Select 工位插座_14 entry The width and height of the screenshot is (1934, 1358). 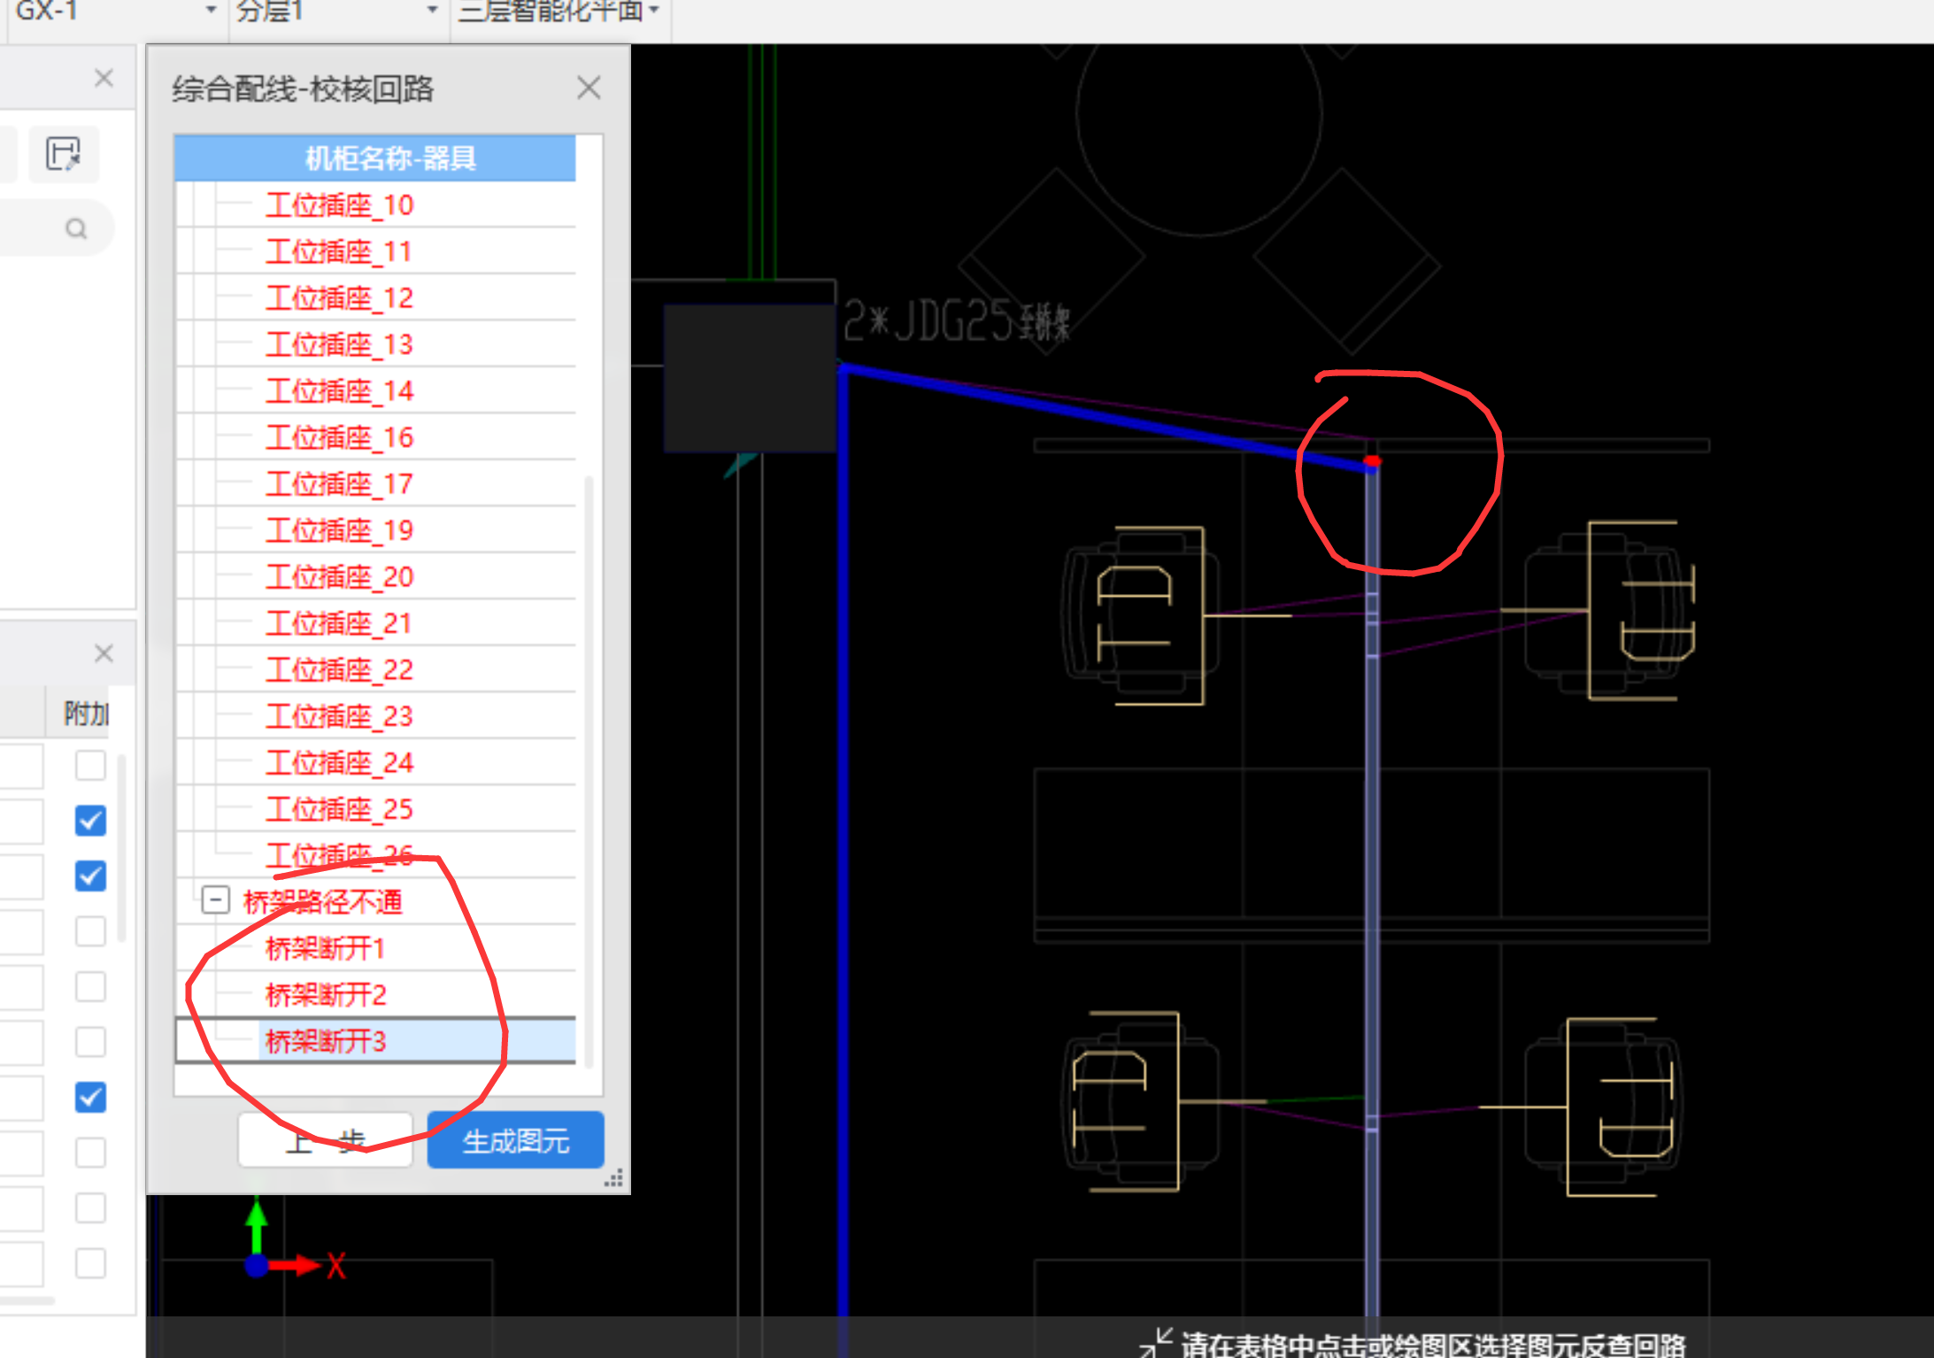point(340,390)
